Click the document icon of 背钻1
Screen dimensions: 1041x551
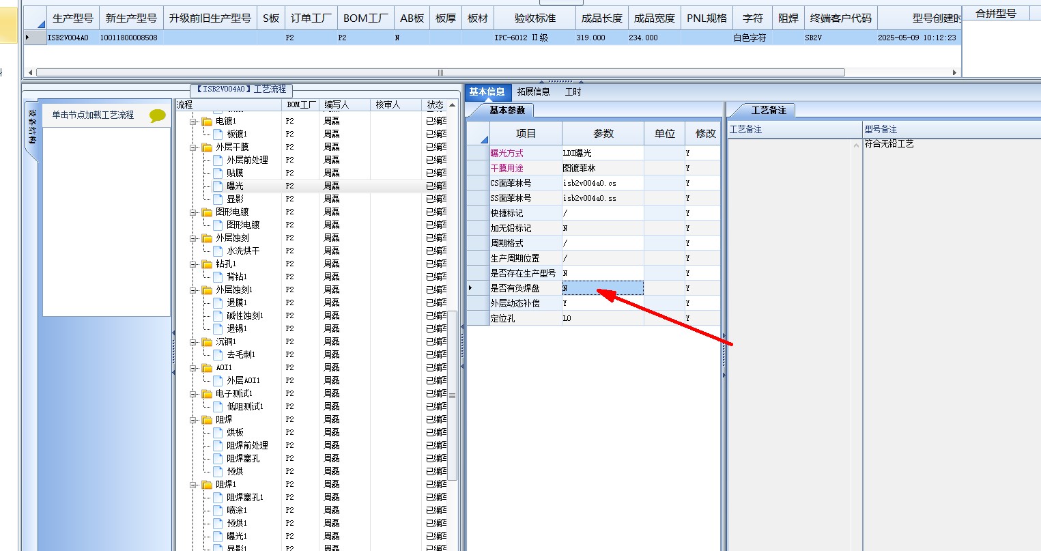pyautogui.click(x=218, y=277)
